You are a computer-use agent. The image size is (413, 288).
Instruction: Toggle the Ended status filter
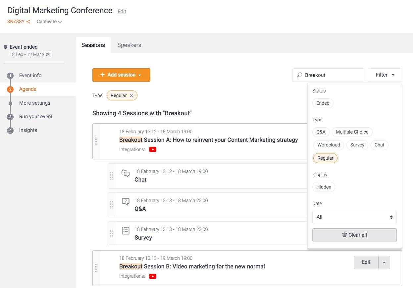pos(323,103)
